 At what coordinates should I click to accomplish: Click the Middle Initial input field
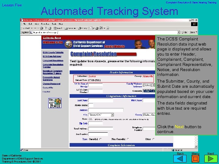pyautogui.click(x=91, y=105)
